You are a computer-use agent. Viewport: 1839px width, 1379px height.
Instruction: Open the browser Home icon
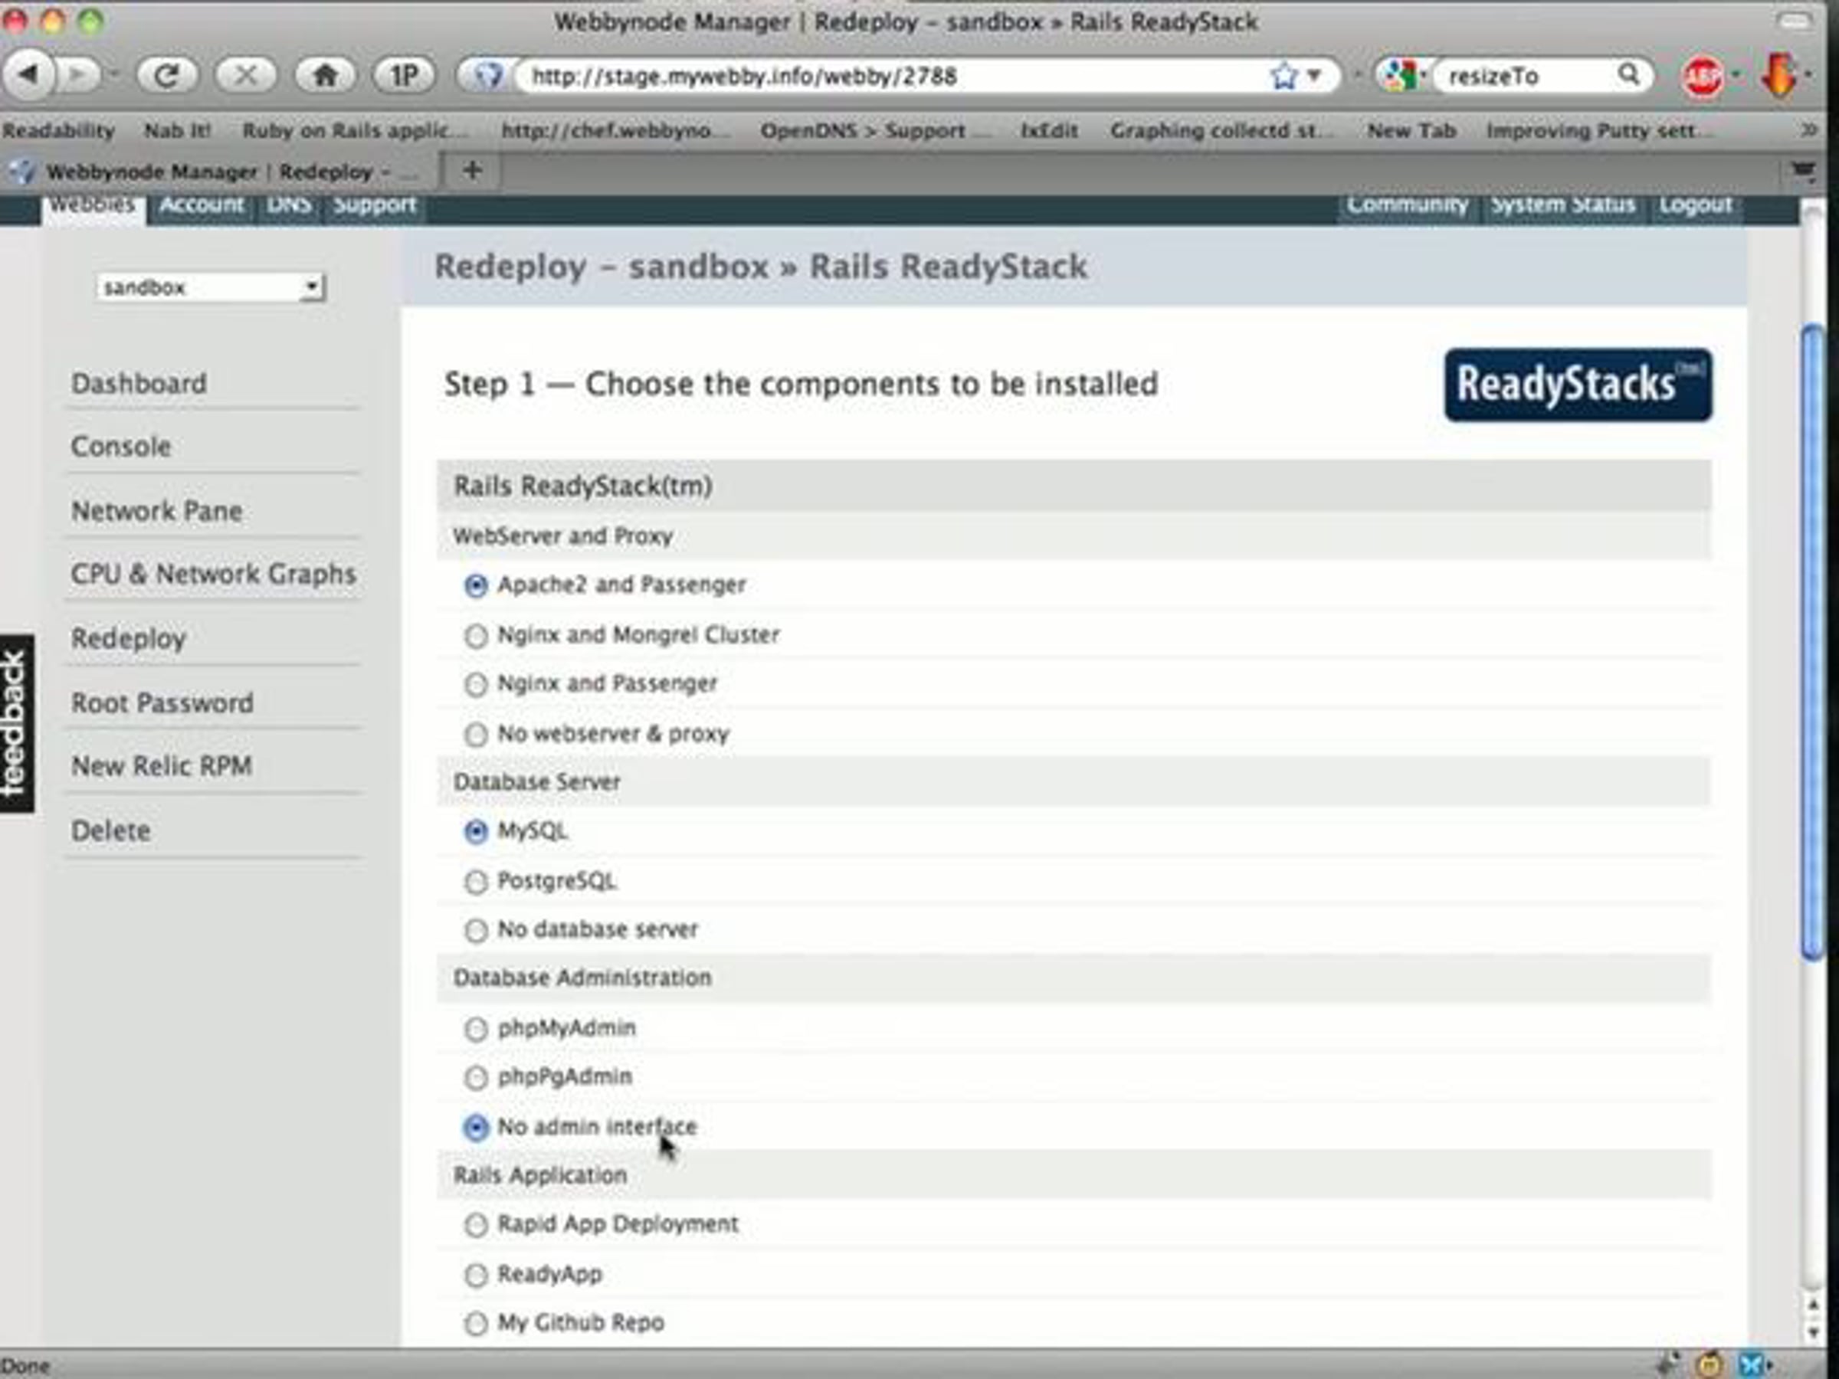(325, 76)
